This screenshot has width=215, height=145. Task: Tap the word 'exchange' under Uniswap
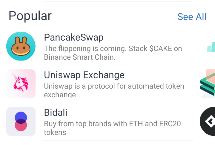pos(60,95)
